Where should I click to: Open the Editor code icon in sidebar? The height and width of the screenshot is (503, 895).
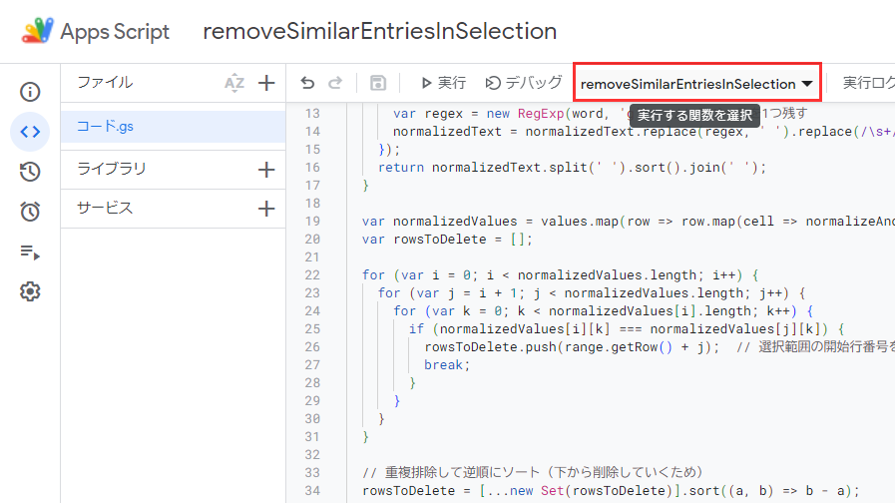click(x=30, y=132)
